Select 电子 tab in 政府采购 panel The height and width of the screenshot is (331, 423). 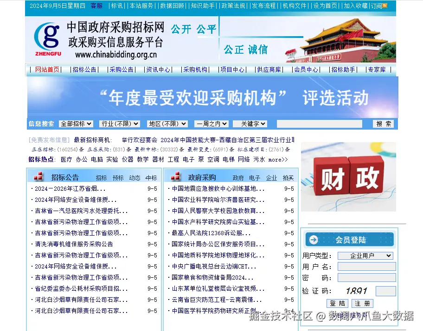[254, 178]
